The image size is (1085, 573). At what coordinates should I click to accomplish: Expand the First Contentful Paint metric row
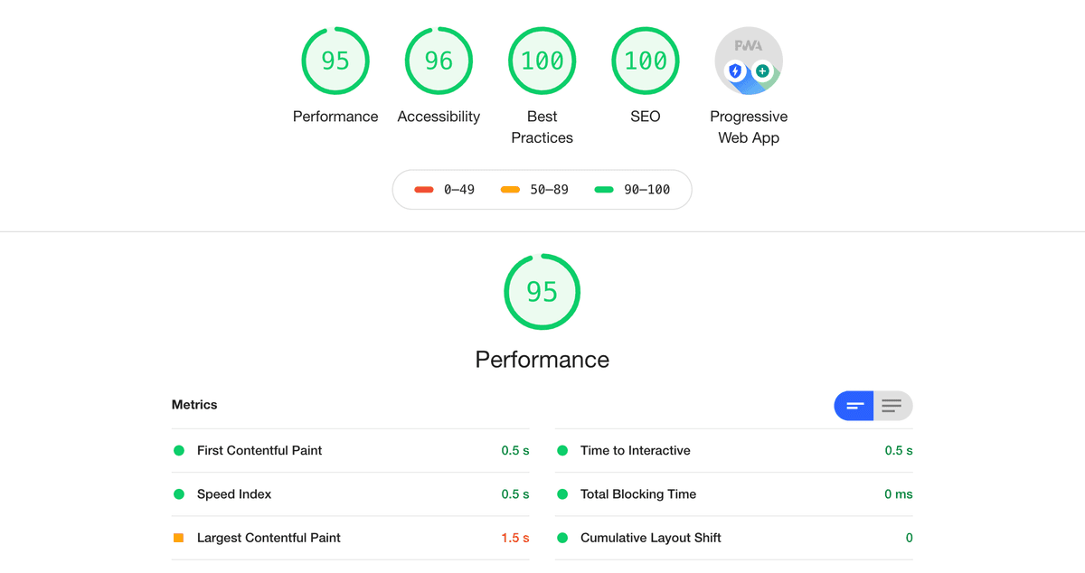tap(351, 451)
